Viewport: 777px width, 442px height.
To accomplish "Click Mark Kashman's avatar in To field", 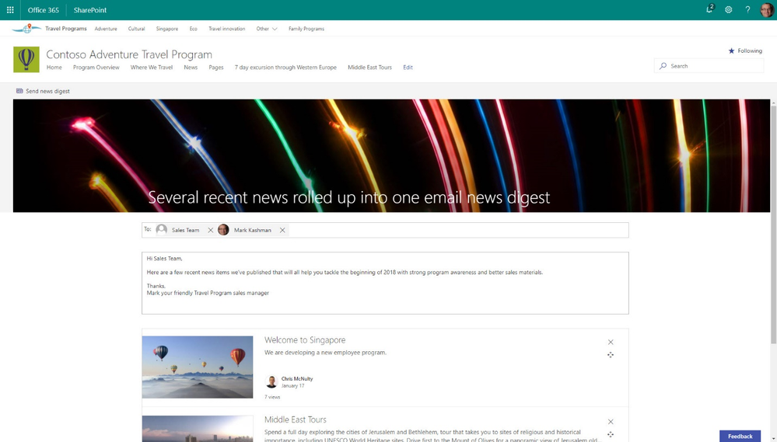I will (223, 230).
